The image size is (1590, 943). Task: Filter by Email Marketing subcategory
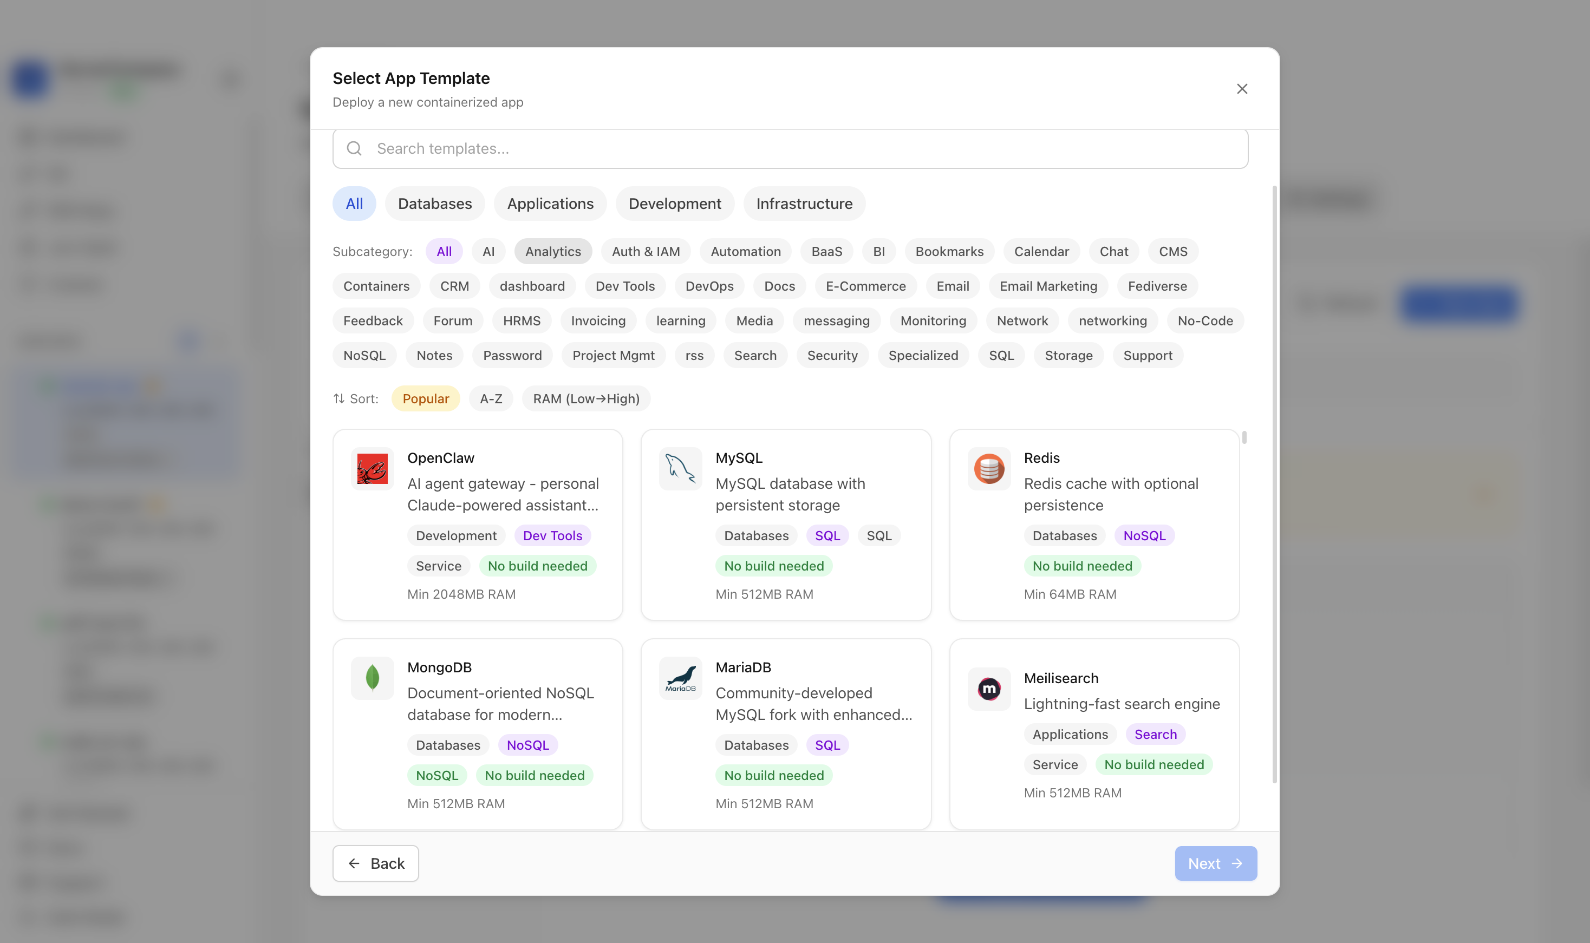click(x=1048, y=286)
